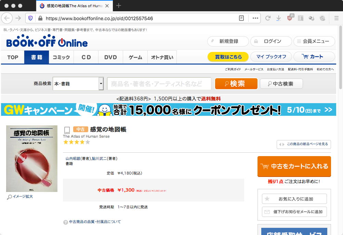This screenshot has height=235, width=343.
Task: Select the ゲーム navigation tab
Action: point(135,57)
